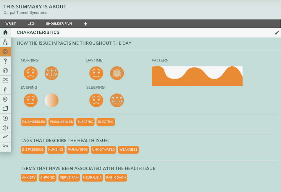Click the location pin sidebar icon
Viewport: 281px width, 192px height.
click(5, 99)
